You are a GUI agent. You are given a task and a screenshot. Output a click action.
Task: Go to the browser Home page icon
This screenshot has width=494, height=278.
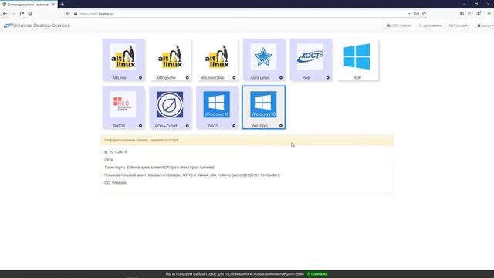(30, 14)
